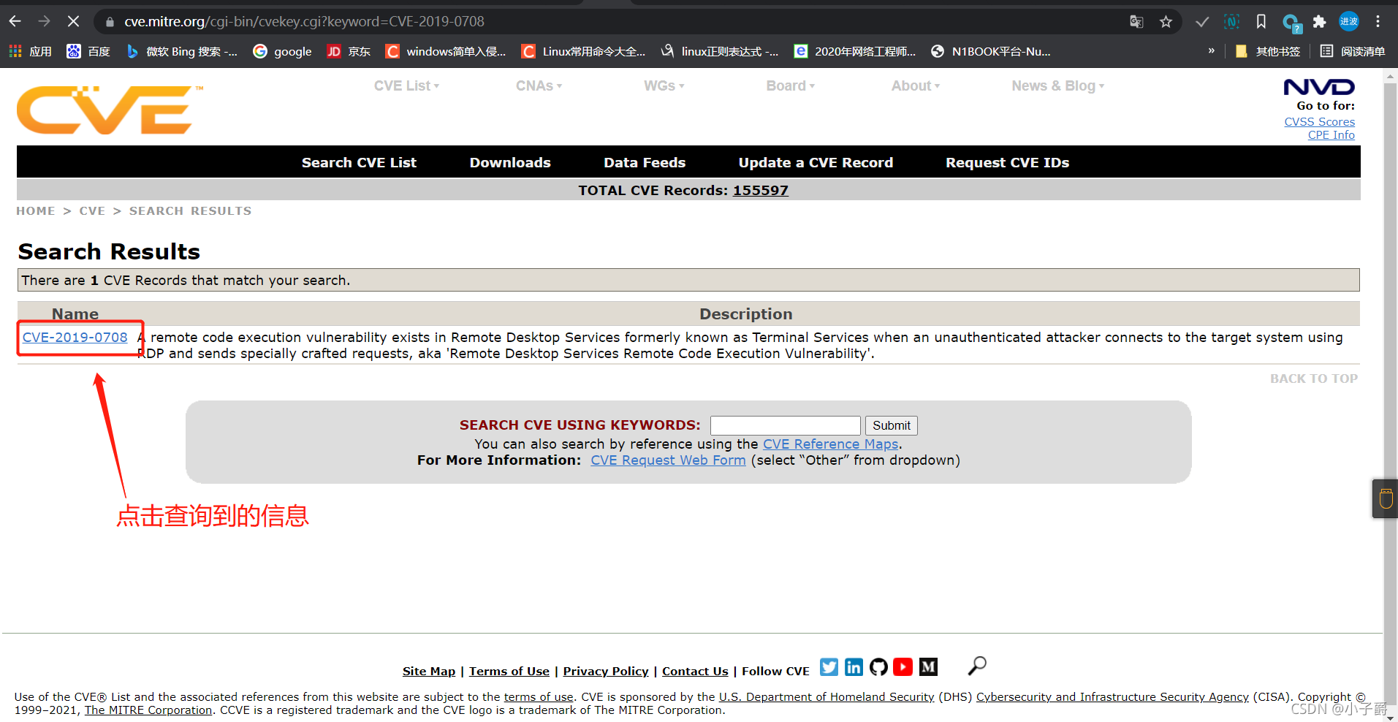Open the CPE Info link

[1331, 135]
